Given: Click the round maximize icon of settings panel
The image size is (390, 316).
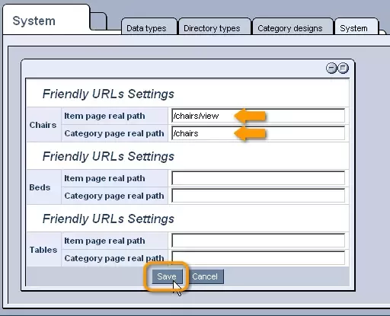Looking at the screenshot, I should (343, 68).
